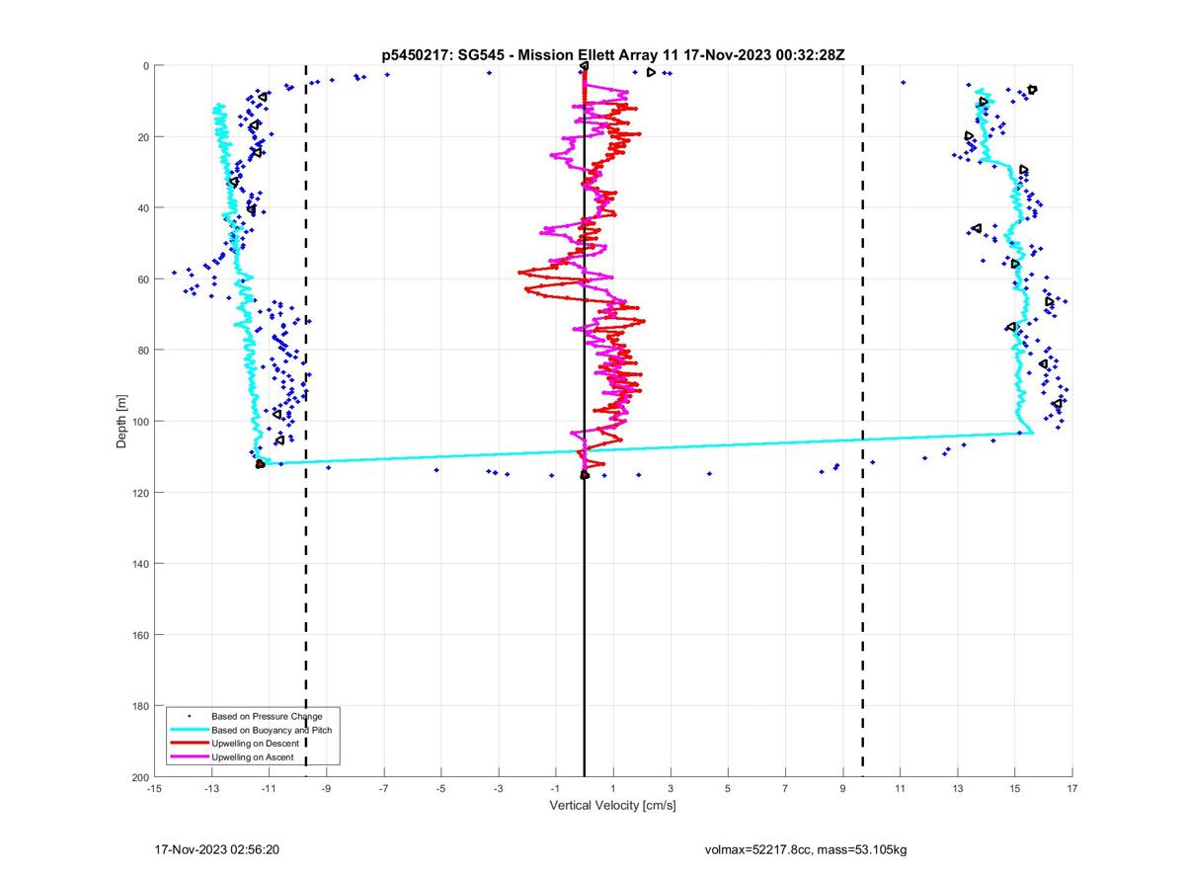Click the x-axis tick label '1'
The height and width of the screenshot is (874, 1185).
click(612, 788)
